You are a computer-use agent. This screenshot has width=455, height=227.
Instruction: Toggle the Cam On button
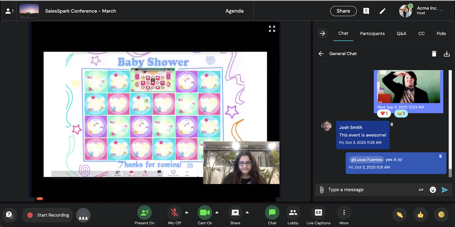click(205, 213)
